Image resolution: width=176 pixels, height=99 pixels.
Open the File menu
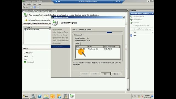24,4
